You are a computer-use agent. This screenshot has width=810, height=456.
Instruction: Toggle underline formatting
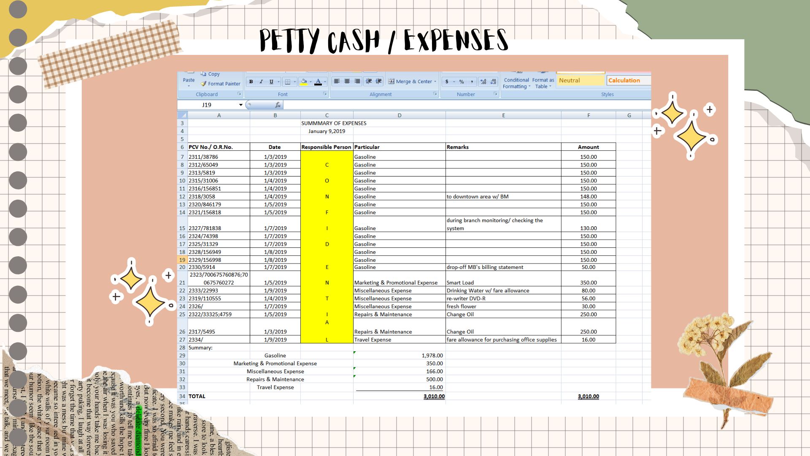pos(271,81)
